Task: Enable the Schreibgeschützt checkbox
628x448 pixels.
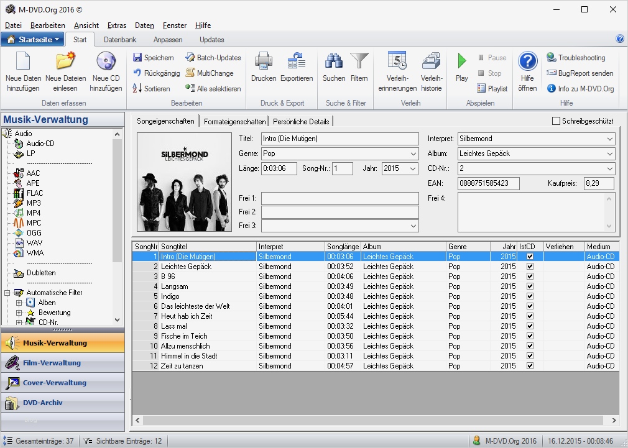Action: (x=556, y=121)
